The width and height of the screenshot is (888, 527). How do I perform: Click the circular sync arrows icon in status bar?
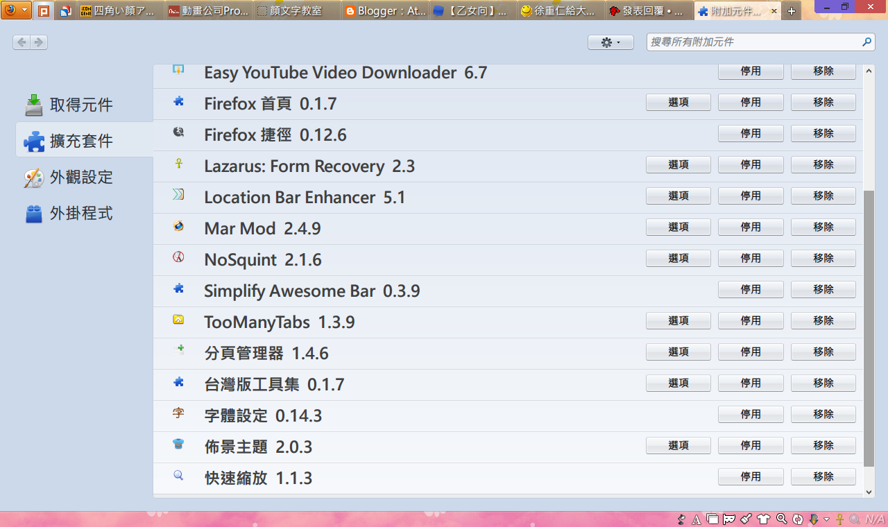pos(798,519)
